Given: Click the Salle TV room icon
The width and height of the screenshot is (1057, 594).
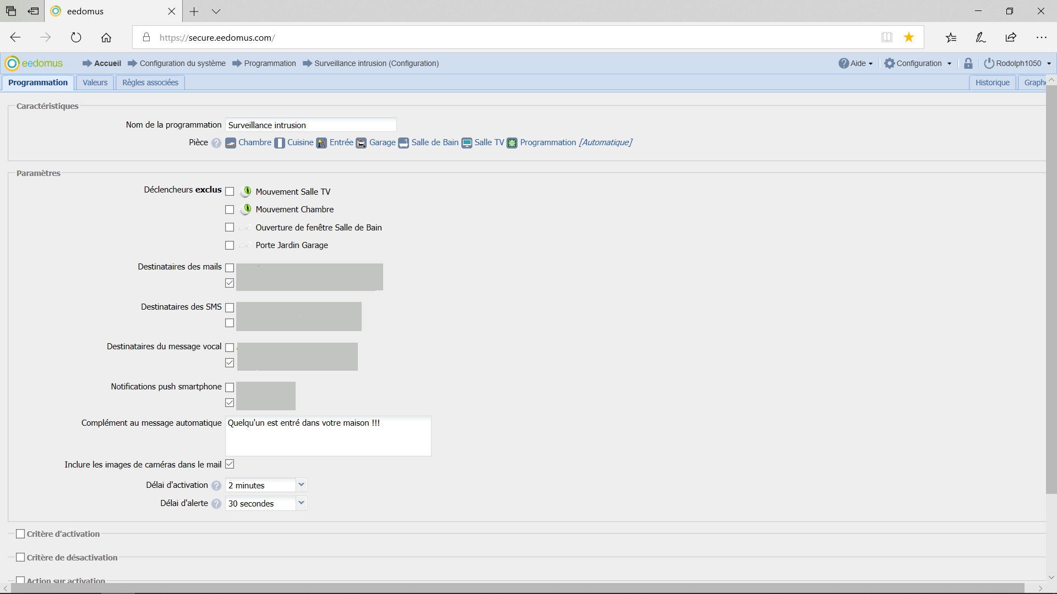Looking at the screenshot, I should tap(467, 143).
